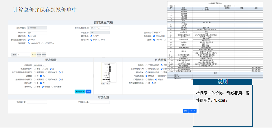Click the 说明 panel header
Screen dimensions: 272x128
[x=223, y=82]
